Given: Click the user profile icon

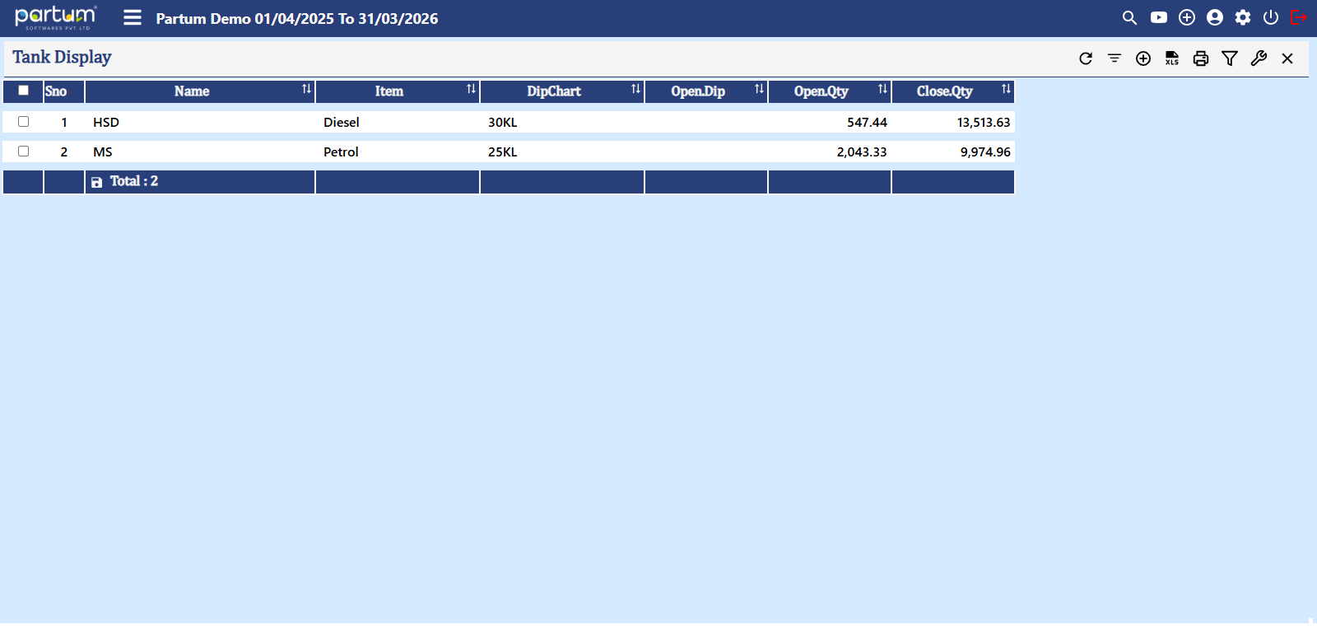Looking at the screenshot, I should click(1214, 17).
